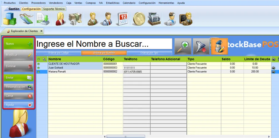Click the name search input field

click(104, 44)
